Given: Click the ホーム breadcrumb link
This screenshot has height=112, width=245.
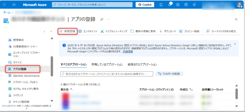Looking at the screenshot, I should [7, 13].
